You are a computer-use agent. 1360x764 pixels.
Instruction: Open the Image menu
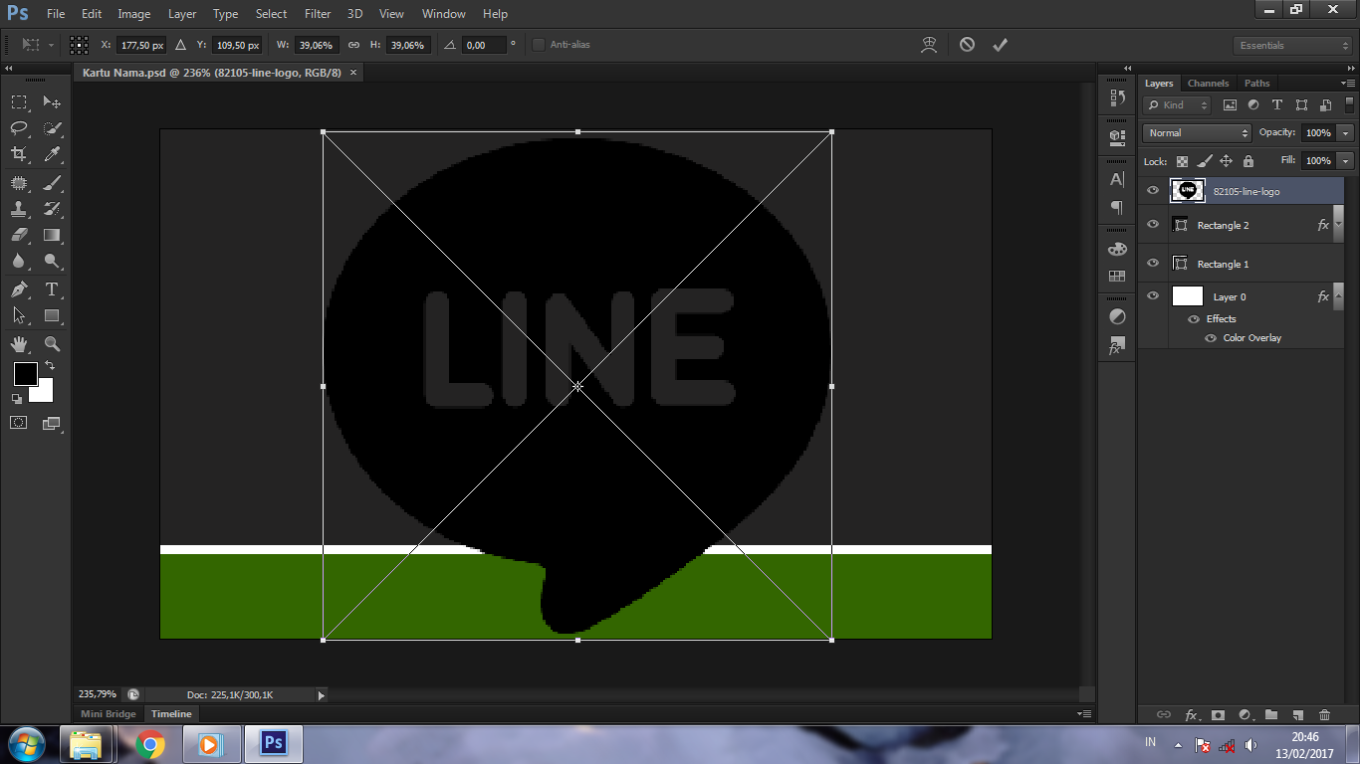tap(134, 14)
